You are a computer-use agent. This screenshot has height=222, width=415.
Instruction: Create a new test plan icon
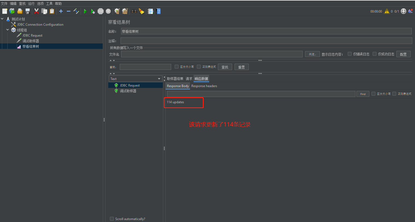[5, 11]
